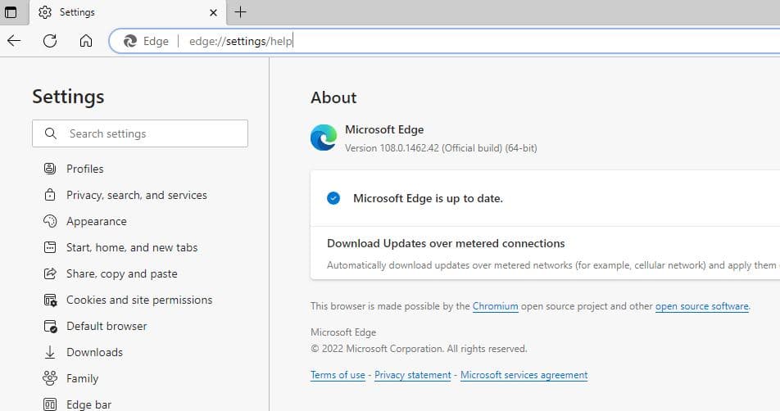The width and height of the screenshot is (780, 411).
Task: Refresh the current settings page
Action: tap(50, 41)
